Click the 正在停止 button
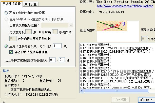 147,100
